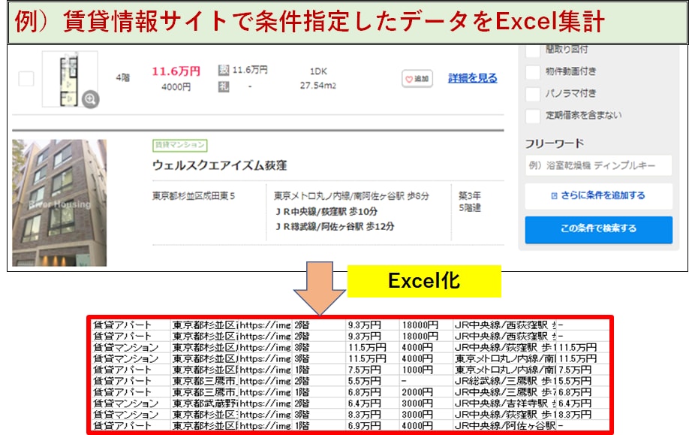Click the フリーワード input field
Screen dimensions: 689x435
(598, 165)
